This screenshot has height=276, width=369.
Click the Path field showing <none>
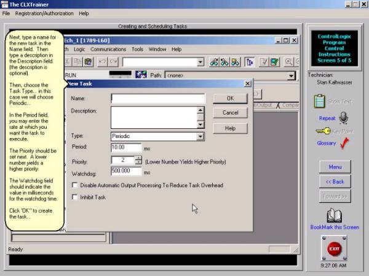pos(226,75)
